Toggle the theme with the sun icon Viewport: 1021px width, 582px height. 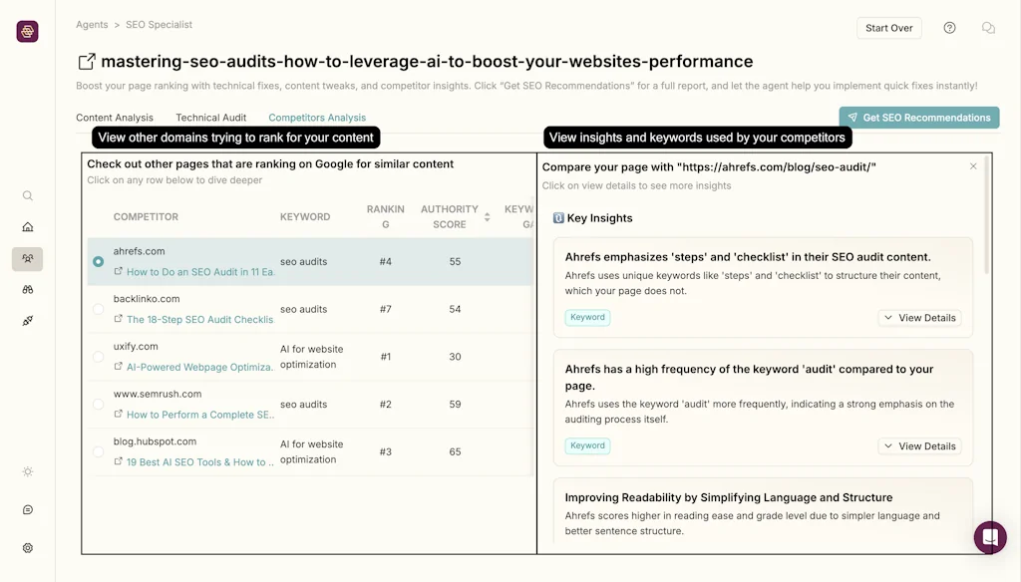[28, 473]
